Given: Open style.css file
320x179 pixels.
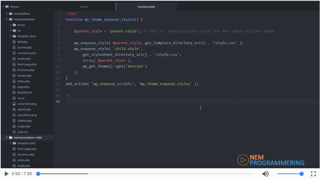Looking at the screenshot, I should (x=22, y=132).
